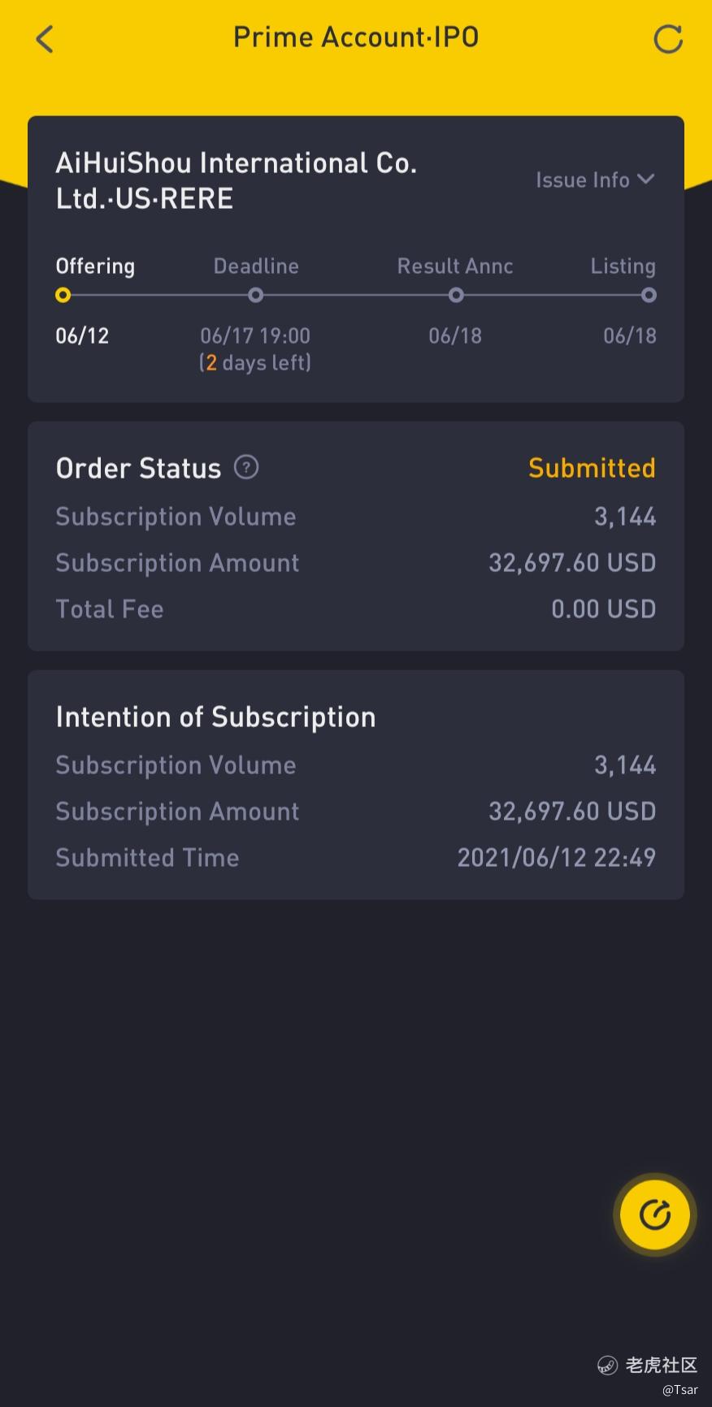Open Order Status help question mark
712x1407 pixels.
pos(246,467)
